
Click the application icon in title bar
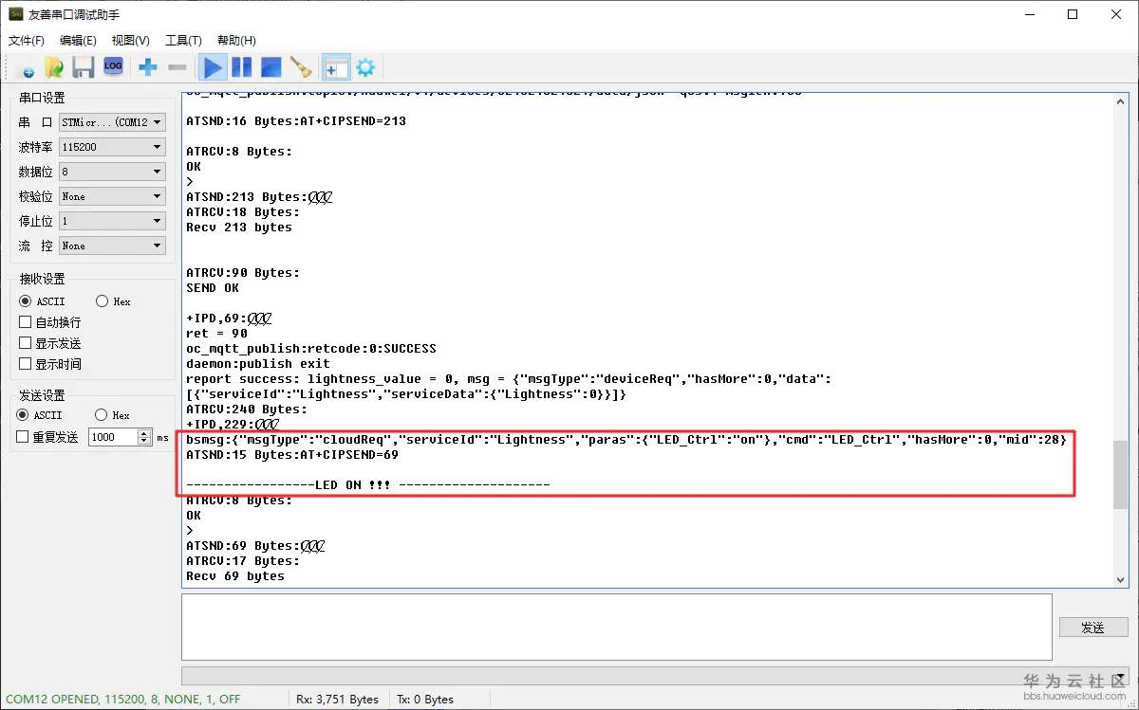[16, 15]
